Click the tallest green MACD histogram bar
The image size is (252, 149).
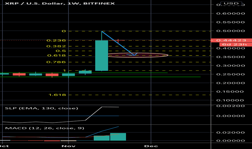[118, 137]
